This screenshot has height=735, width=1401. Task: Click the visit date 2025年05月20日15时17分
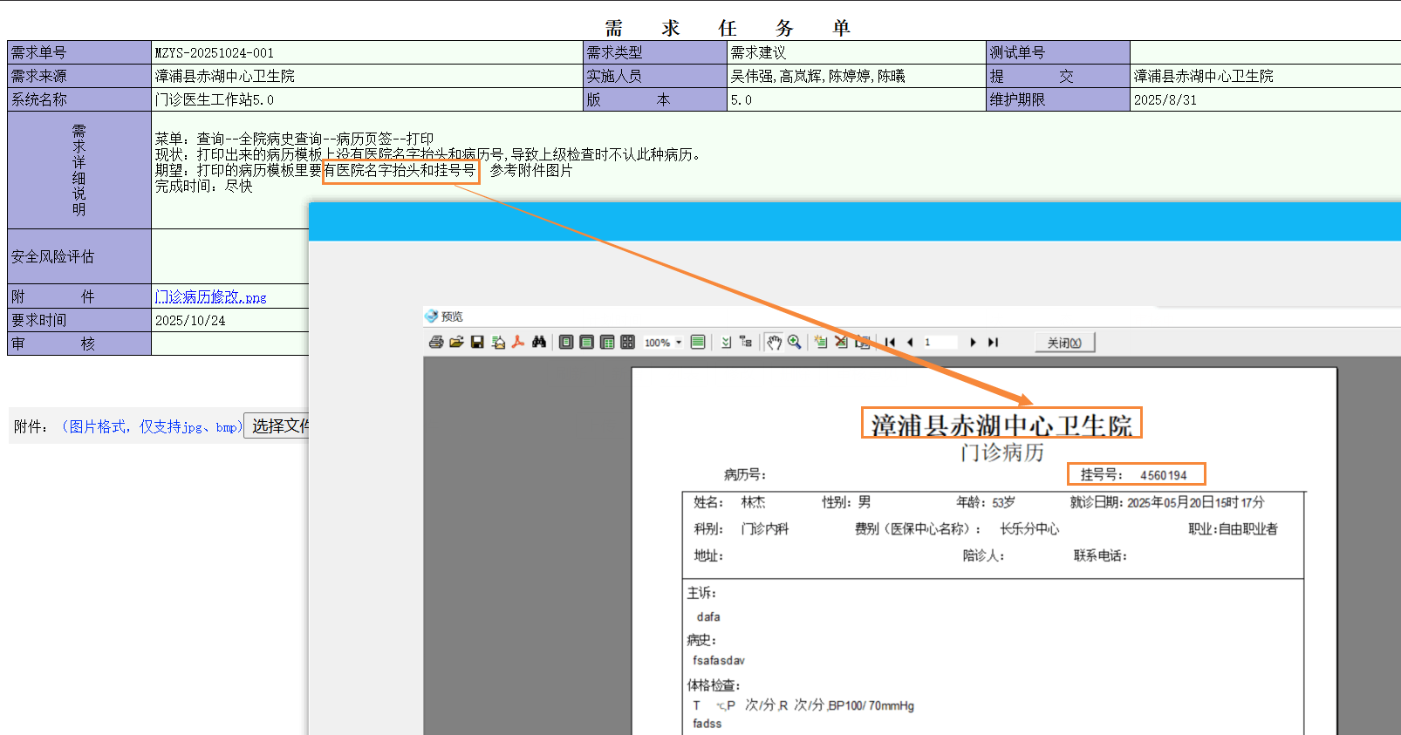click(x=1195, y=502)
